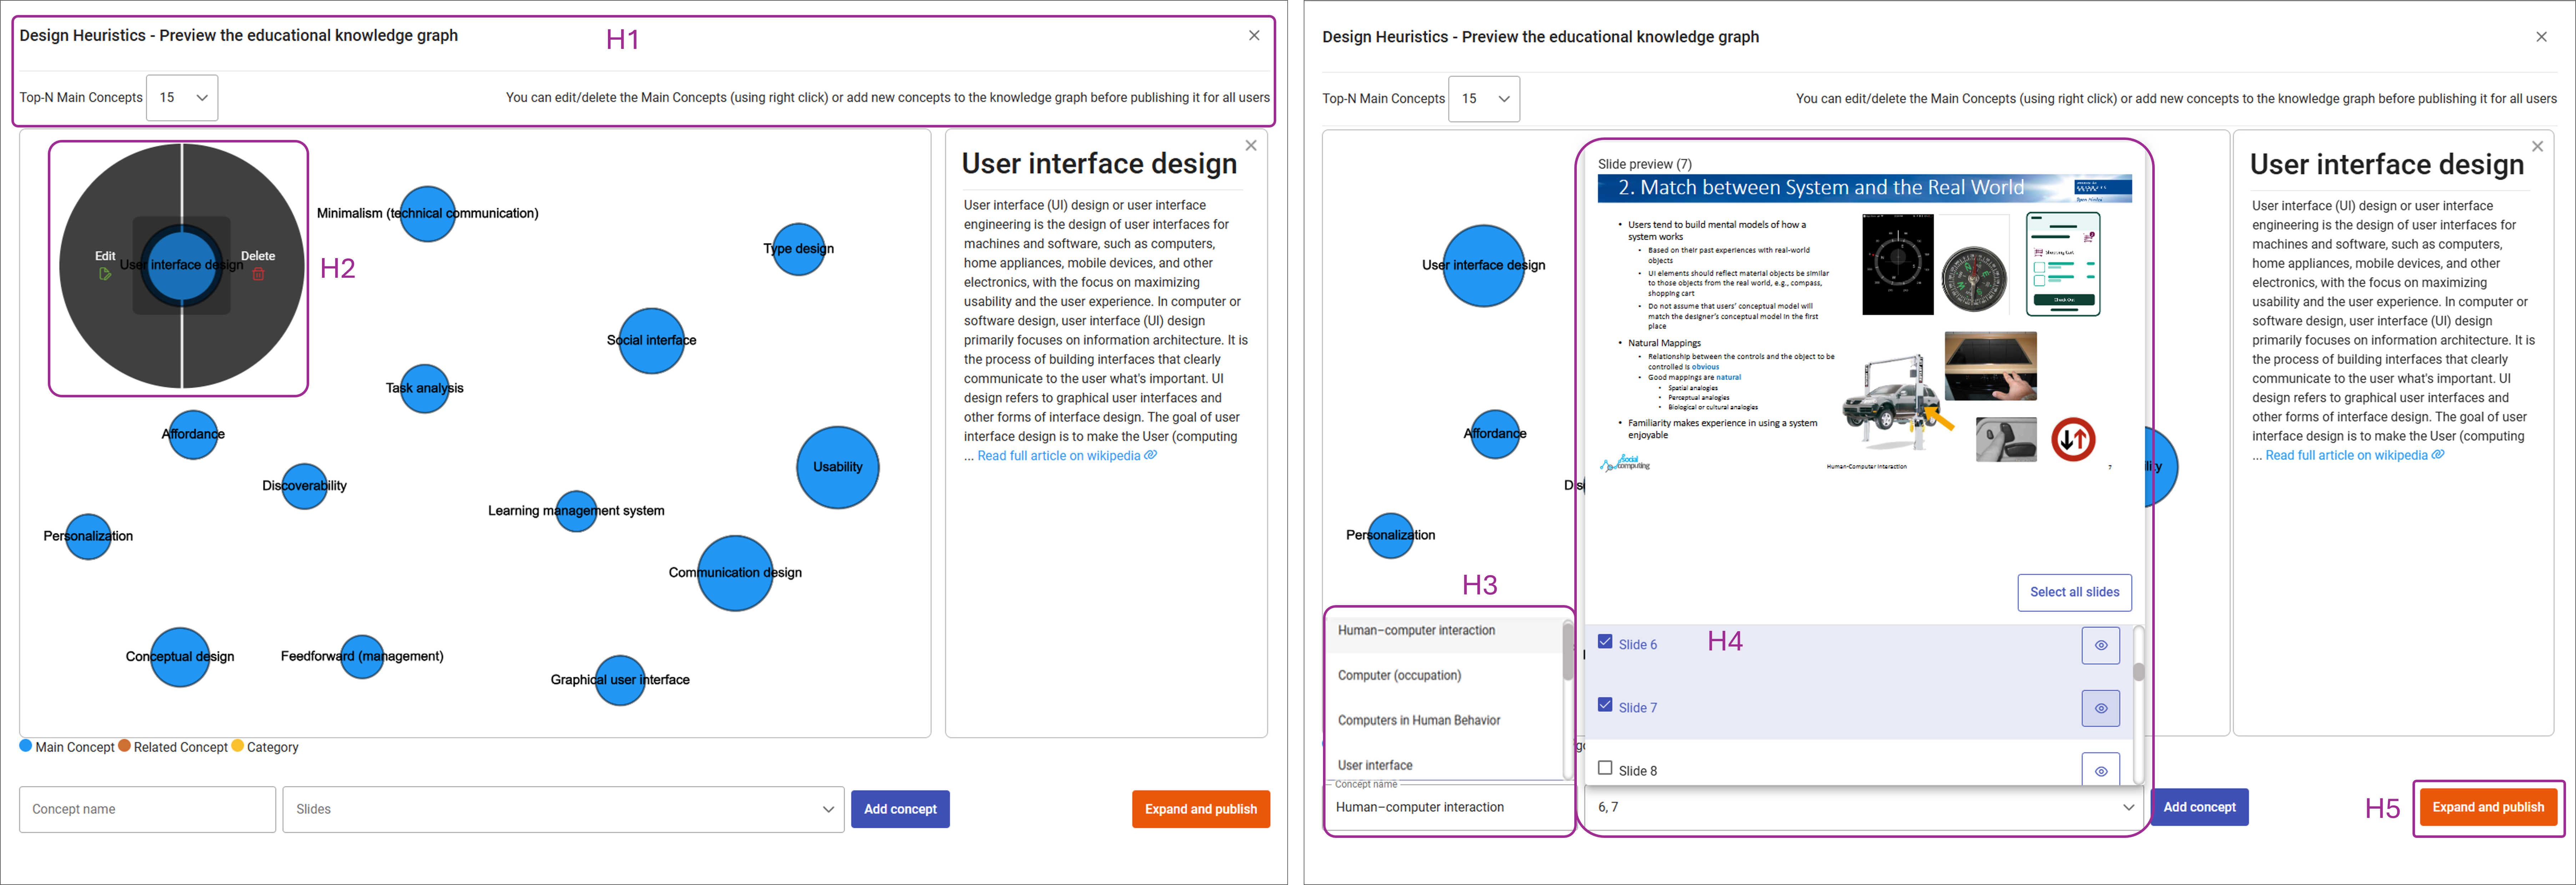Image resolution: width=2576 pixels, height=885 pixels.
Task: Check the Slide 8 checkbox
Action: point(1605,768)
